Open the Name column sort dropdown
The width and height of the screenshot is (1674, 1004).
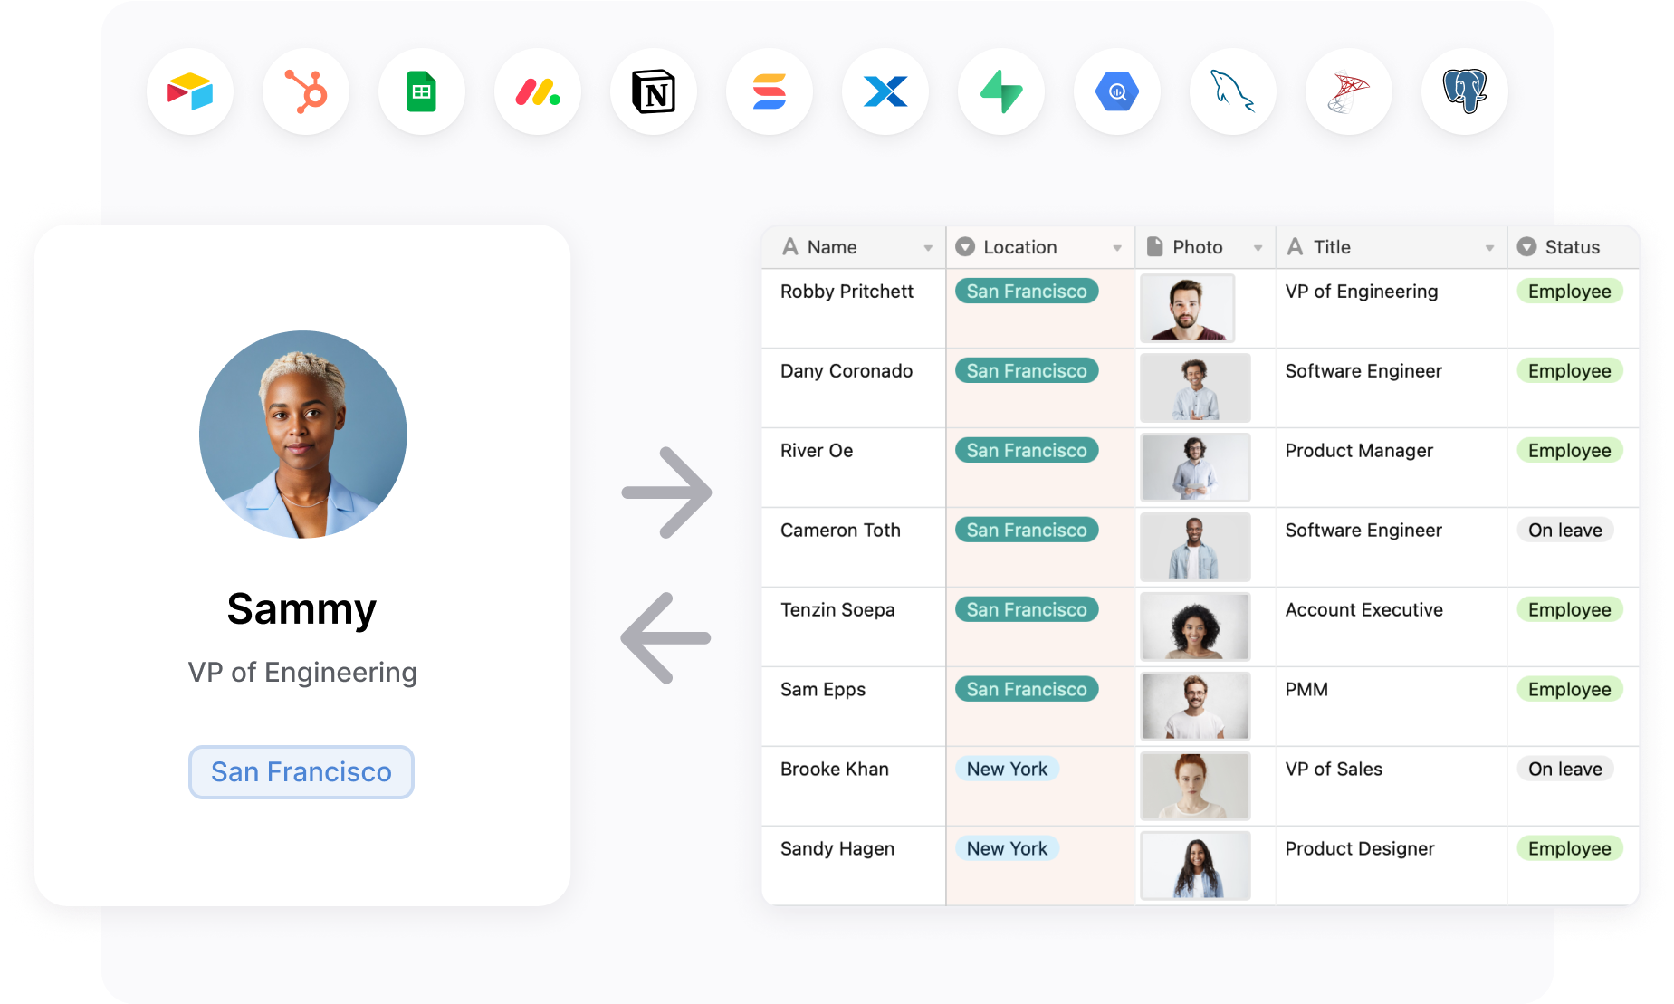[x=928, y=246]
